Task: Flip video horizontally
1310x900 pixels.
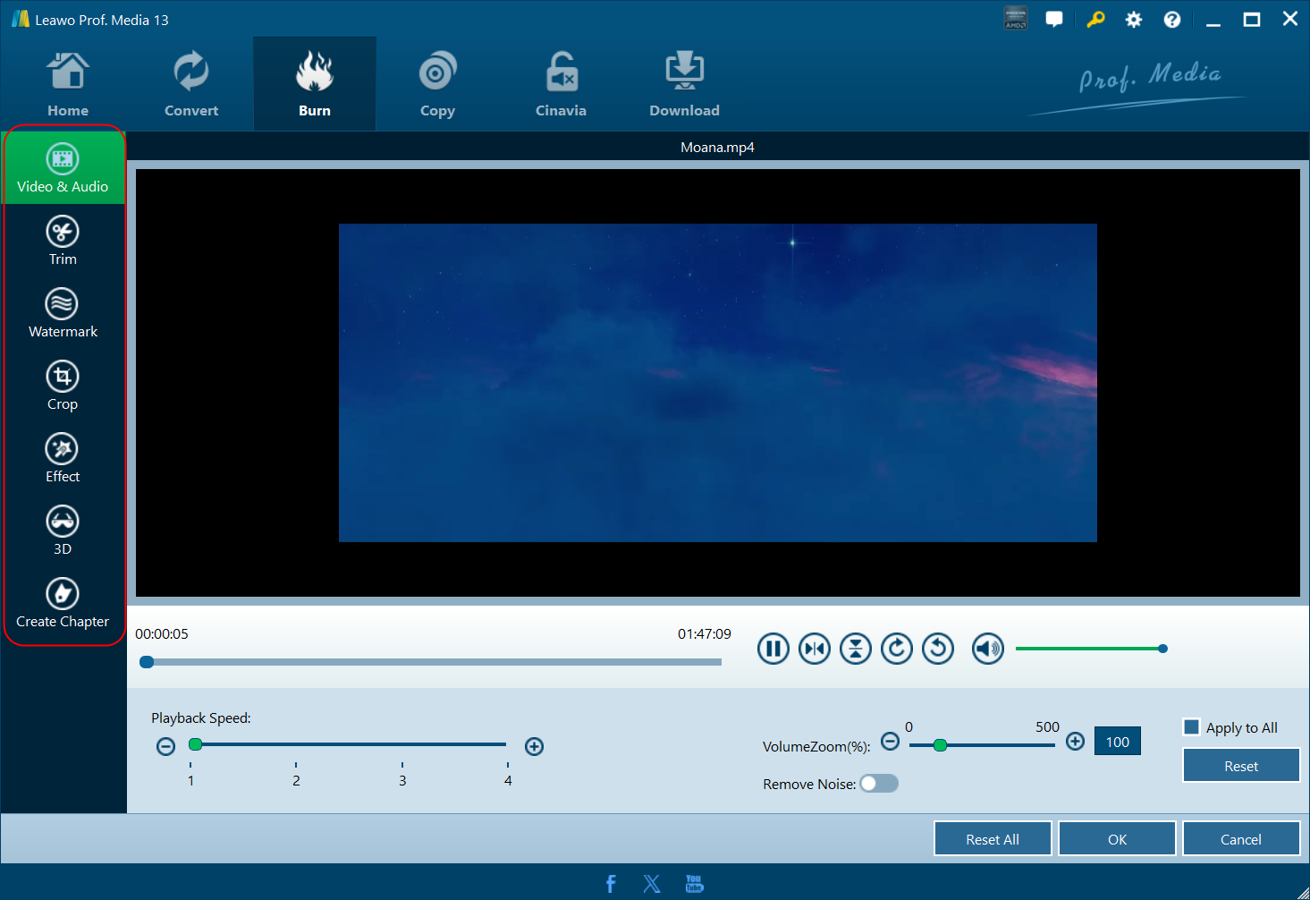Action: [x=814, y=649]
